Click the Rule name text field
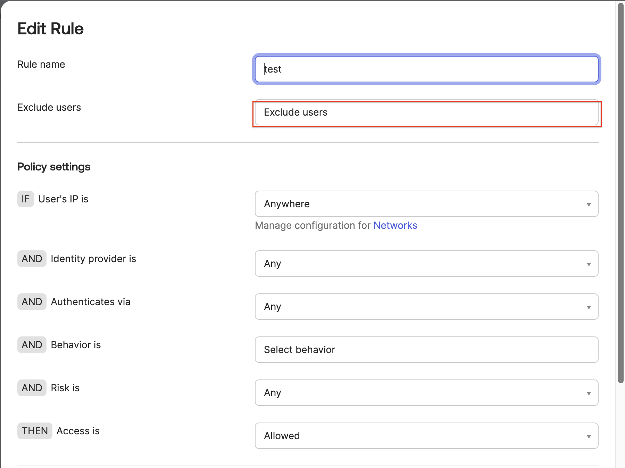 pyautogui.click(x=426, y=69)
